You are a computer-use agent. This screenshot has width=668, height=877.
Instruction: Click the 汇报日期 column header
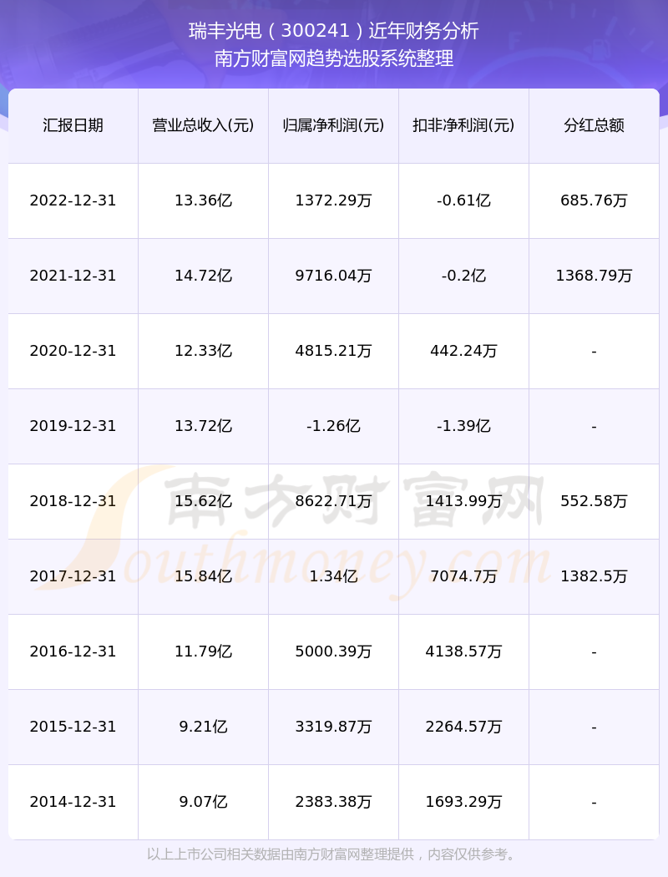coord(73,126)
